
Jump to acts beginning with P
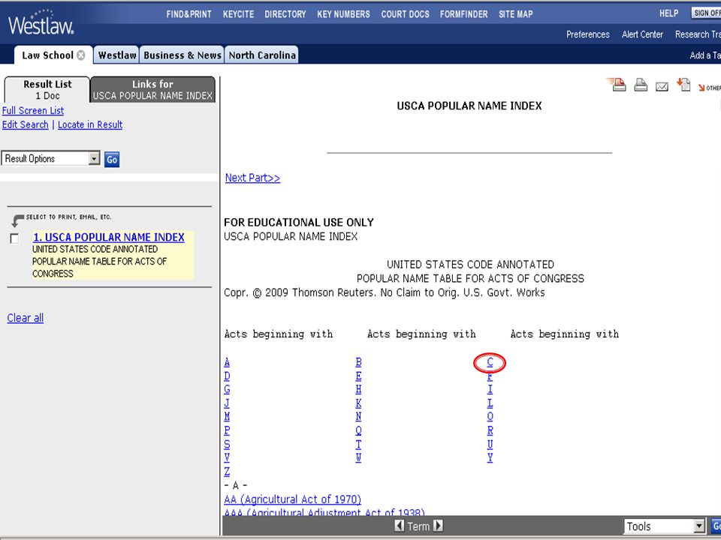(x=227, y=430)
